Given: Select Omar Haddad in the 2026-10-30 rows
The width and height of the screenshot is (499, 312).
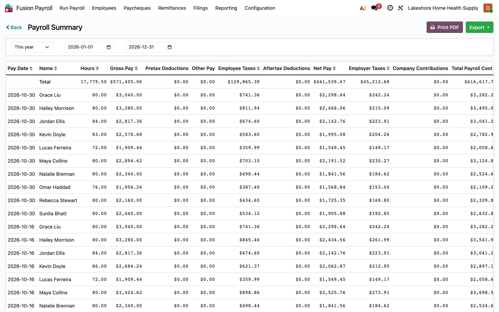Looking at the screenshot, I should point(55,187).
